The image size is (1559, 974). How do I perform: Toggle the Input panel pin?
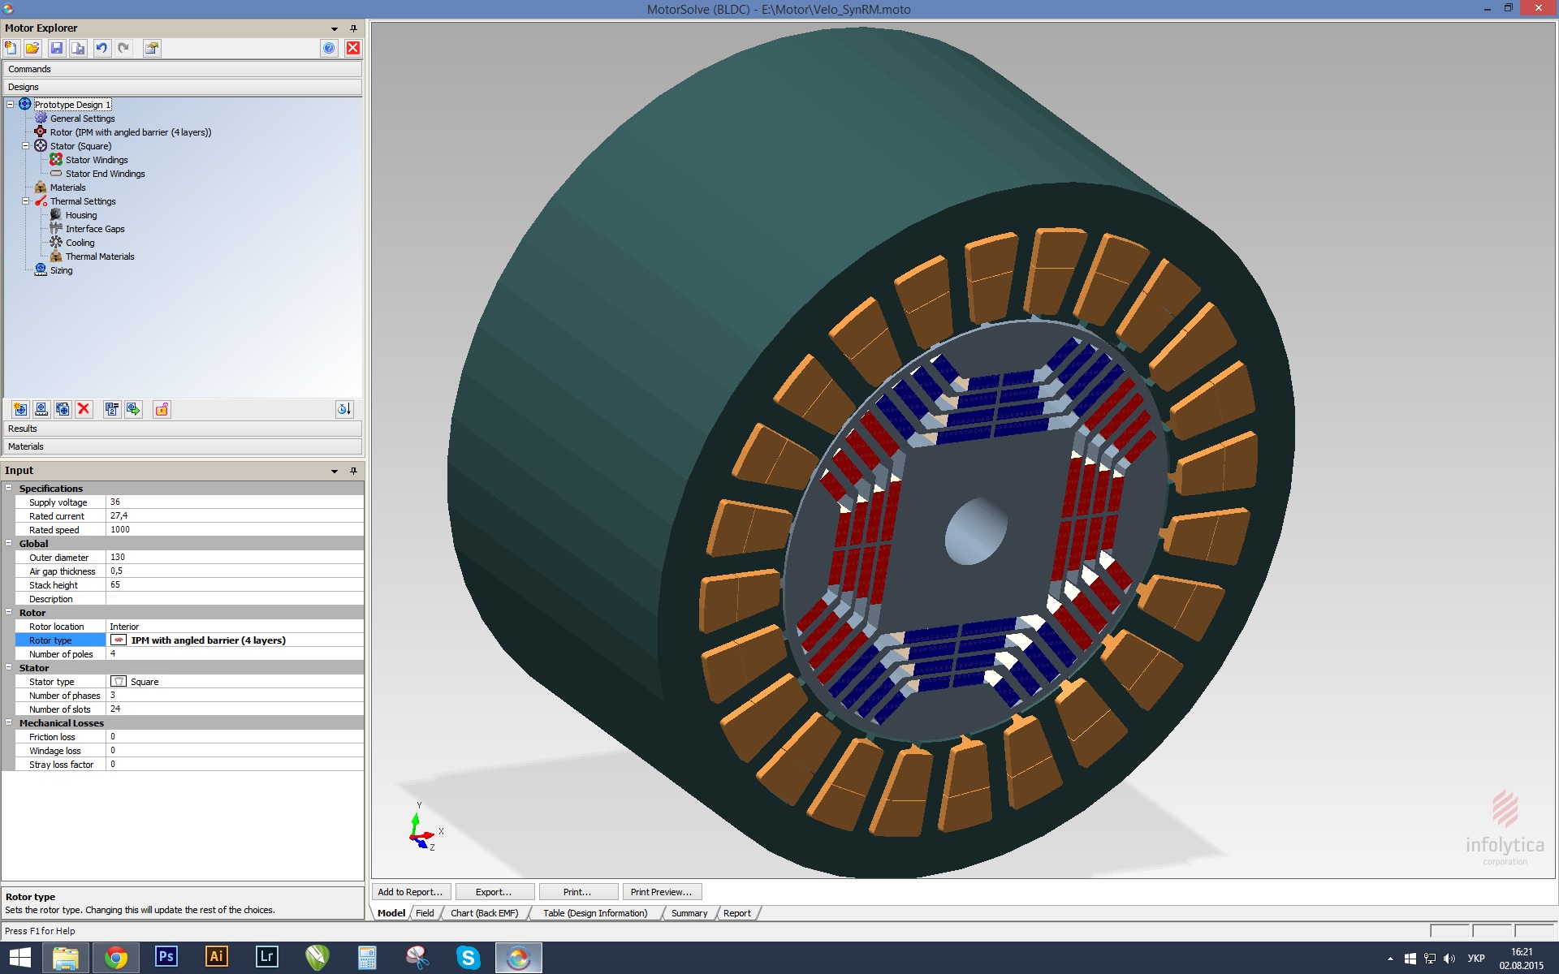[353, 471]
